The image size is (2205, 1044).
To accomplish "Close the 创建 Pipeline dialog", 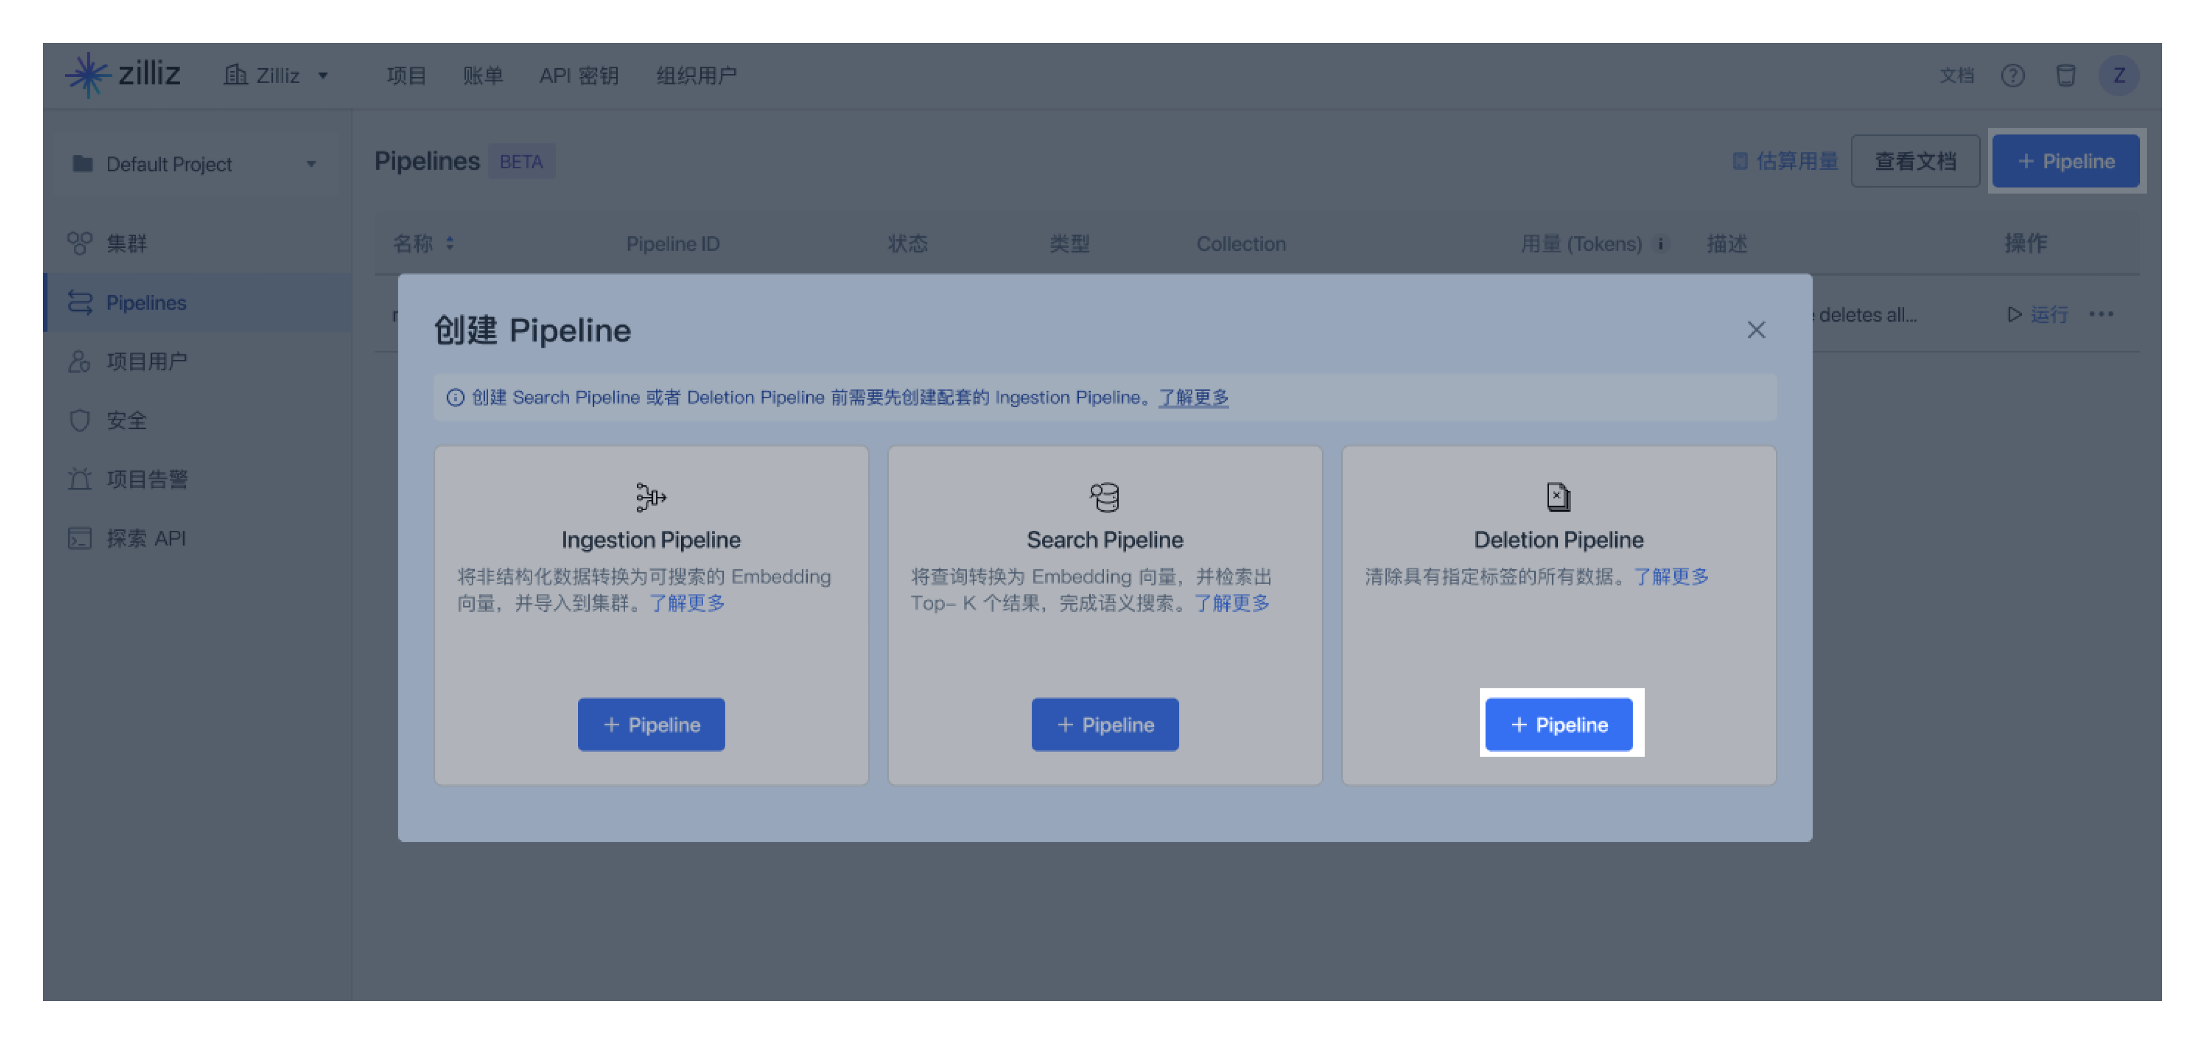I will click(x=1755, y=330).
